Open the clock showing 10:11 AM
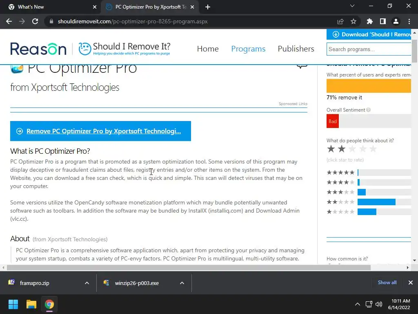418x314 pixels. [399, 304]
